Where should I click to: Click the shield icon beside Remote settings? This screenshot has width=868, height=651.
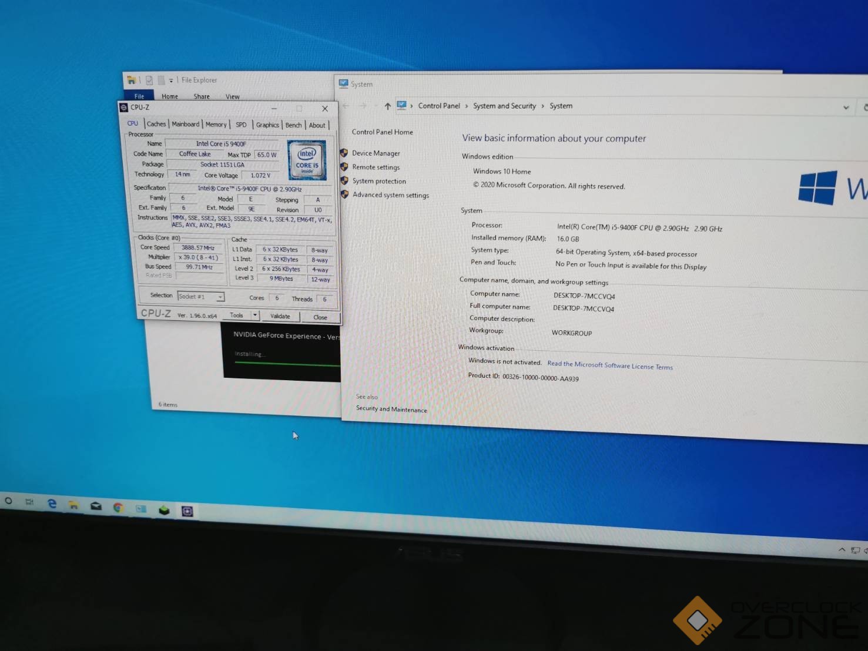pos(344,167)
